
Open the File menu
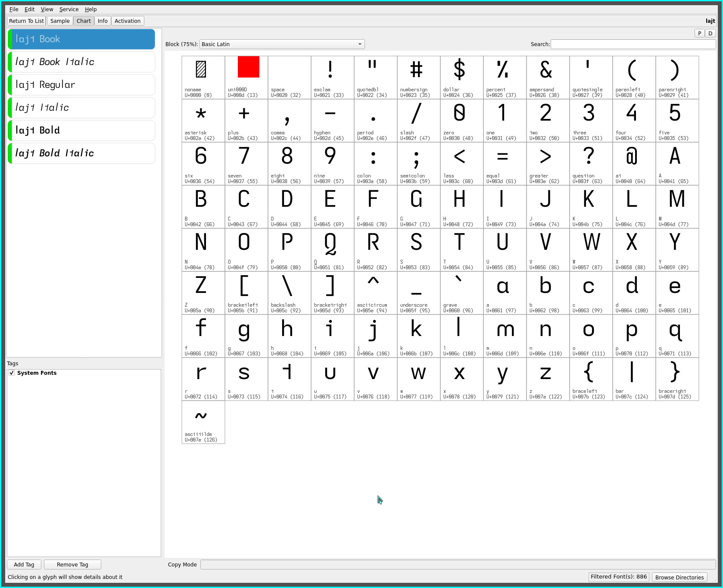[14, 9]
